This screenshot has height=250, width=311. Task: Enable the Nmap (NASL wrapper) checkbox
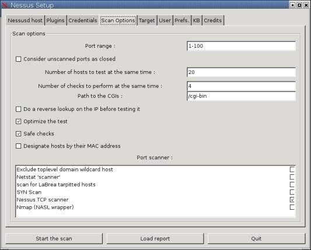coord(292,207)
